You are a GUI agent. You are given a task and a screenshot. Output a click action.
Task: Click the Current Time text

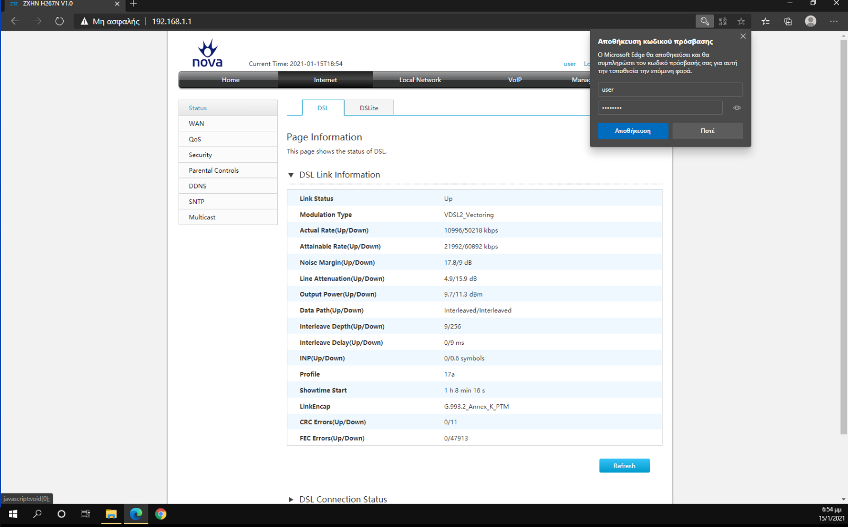click(296, 64)
